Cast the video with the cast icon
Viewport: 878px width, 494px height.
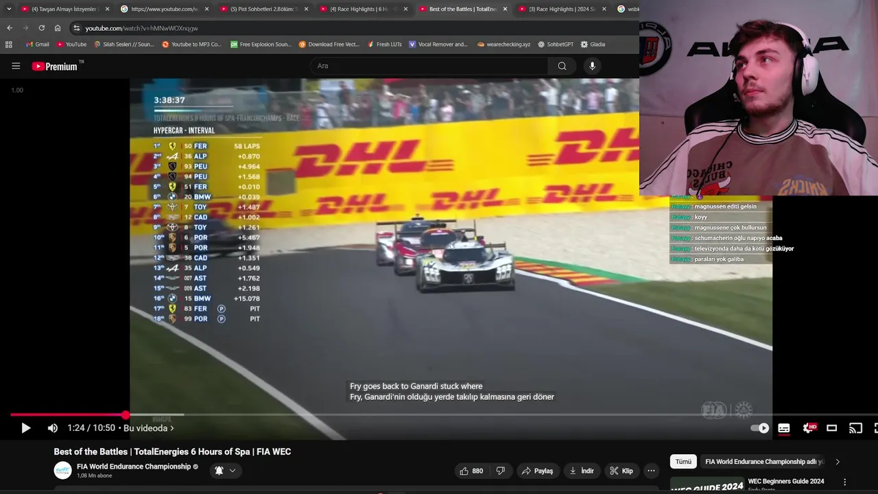tap(855, 428)
